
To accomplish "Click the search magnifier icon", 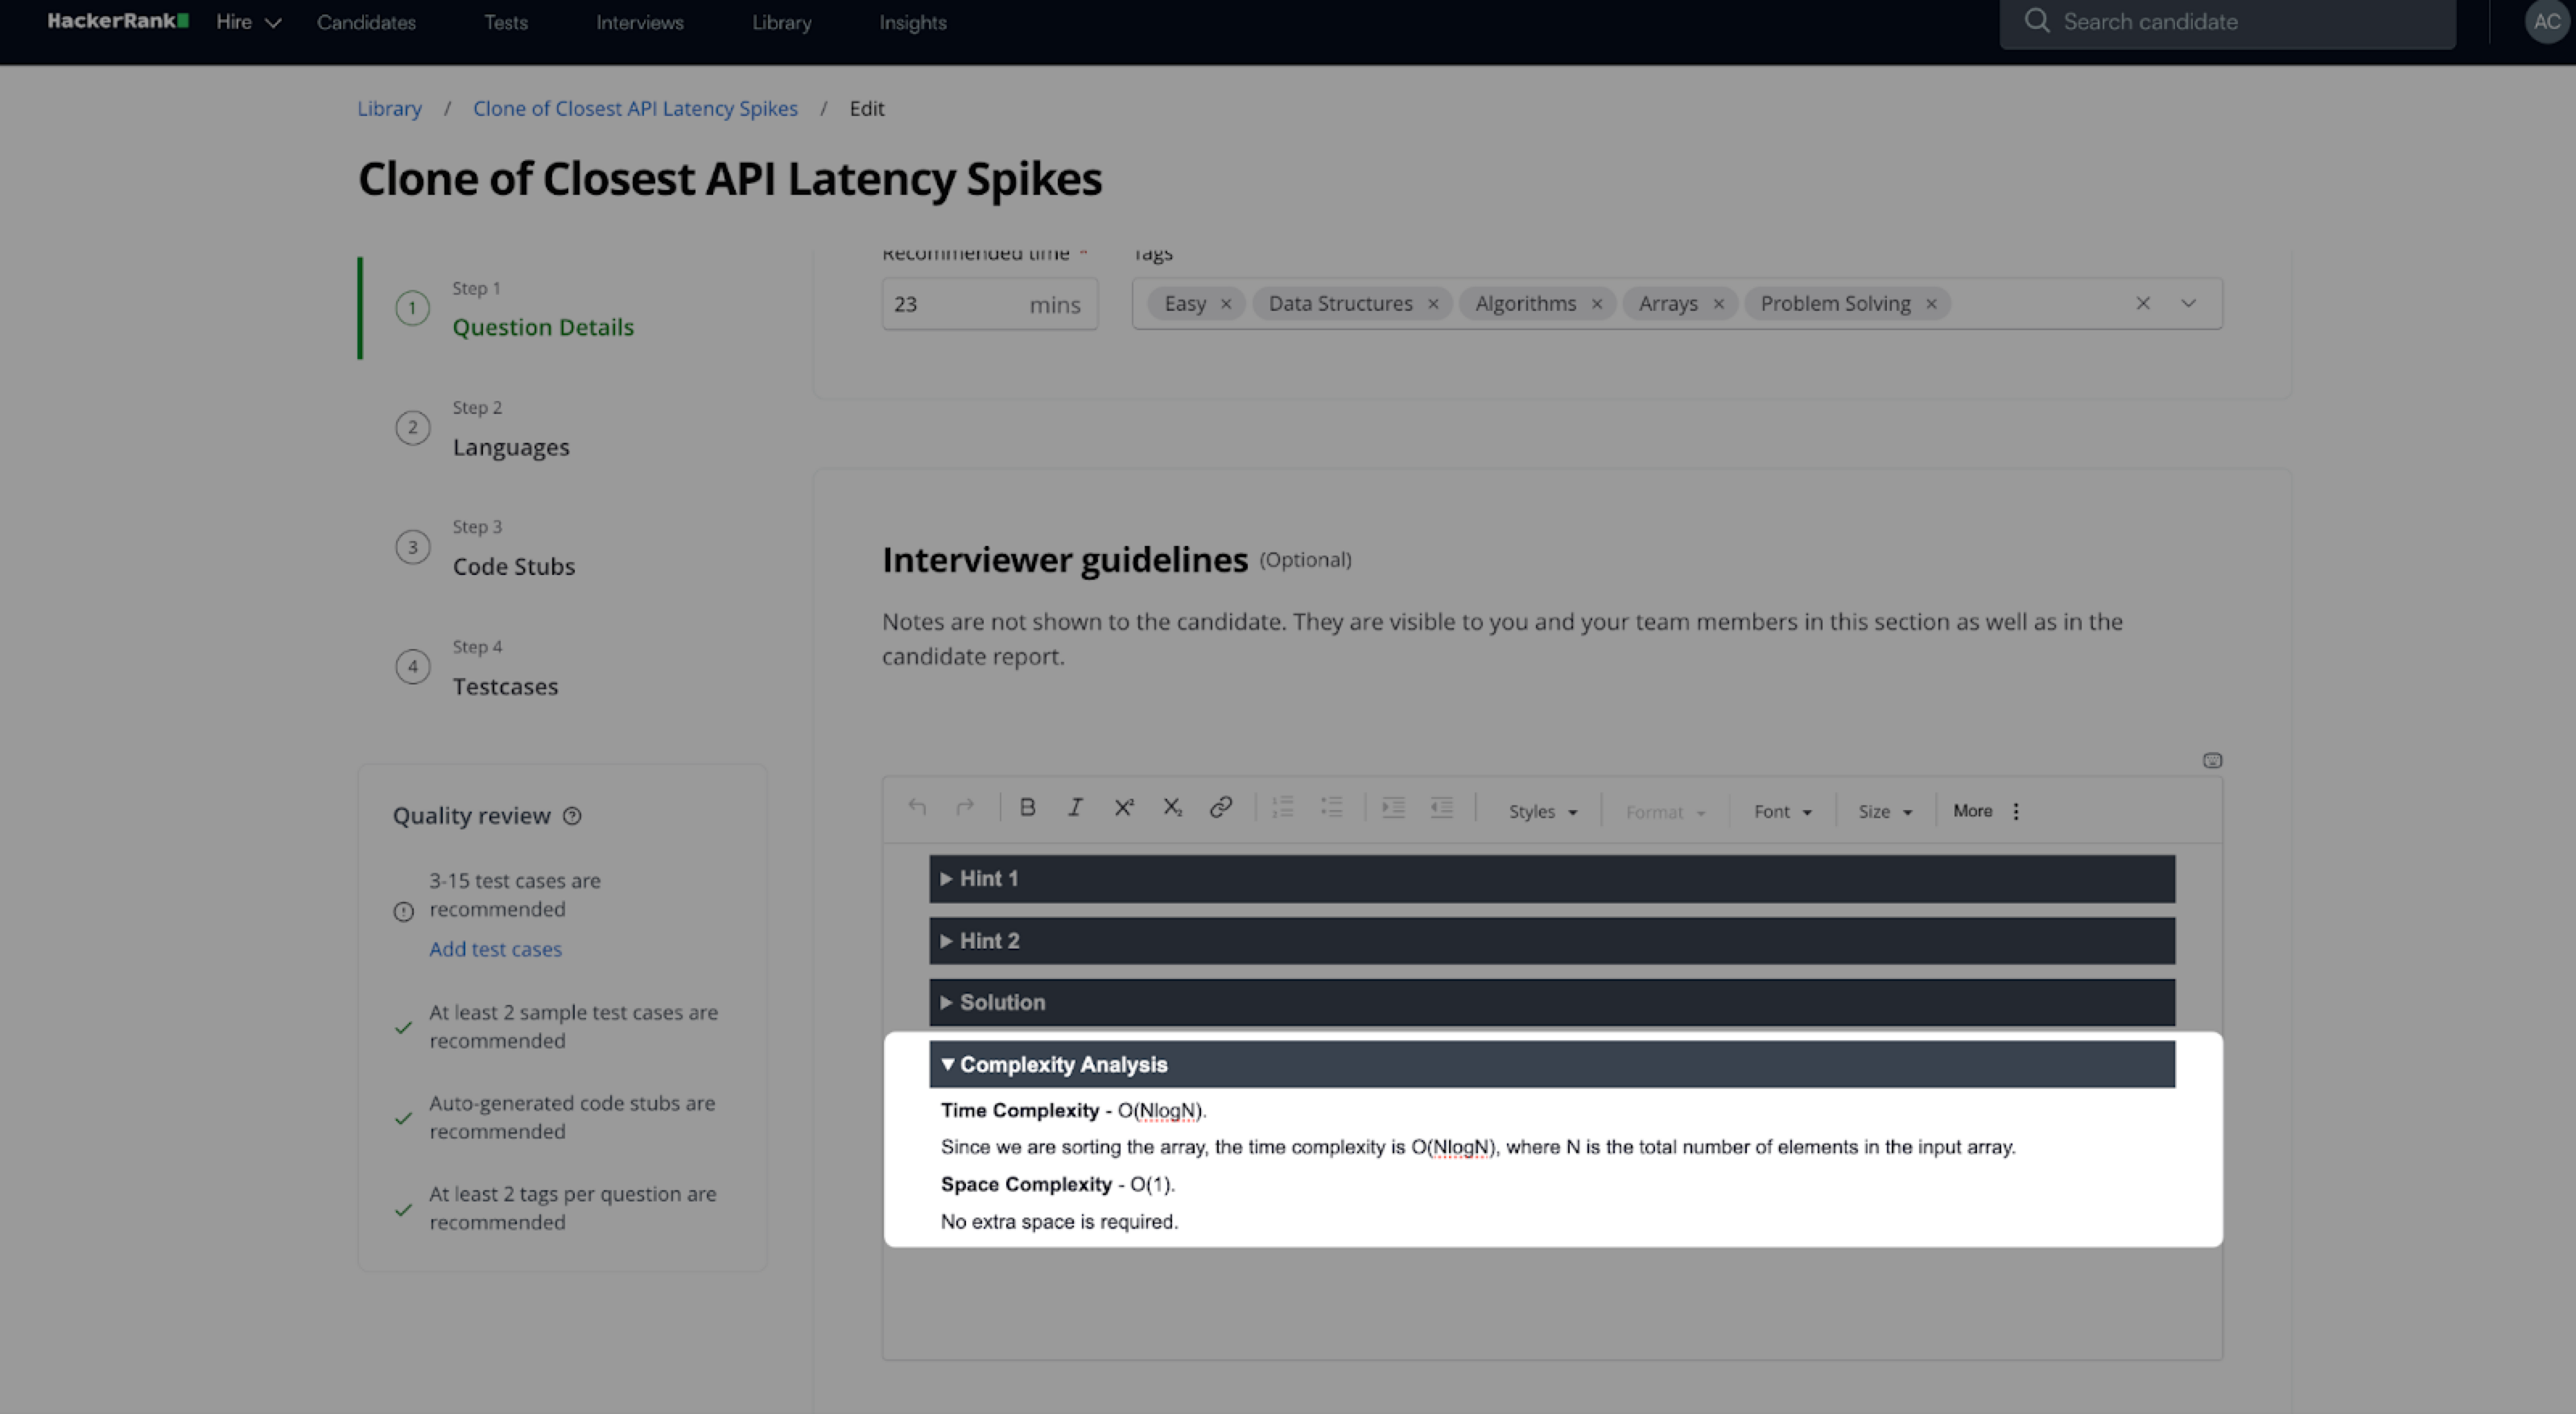I will tap(2036, 21).
